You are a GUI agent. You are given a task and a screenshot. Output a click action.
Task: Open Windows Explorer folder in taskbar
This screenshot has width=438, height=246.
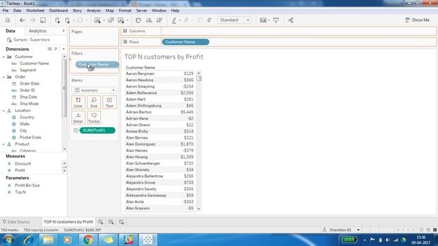[x=49, y=240]
